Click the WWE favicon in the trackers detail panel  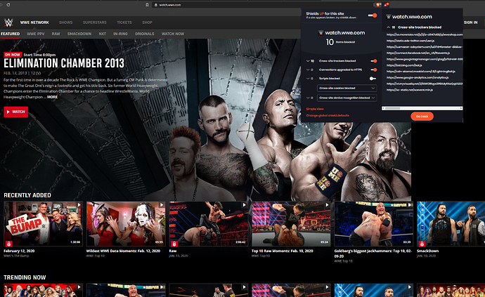(x=389, y=16)
